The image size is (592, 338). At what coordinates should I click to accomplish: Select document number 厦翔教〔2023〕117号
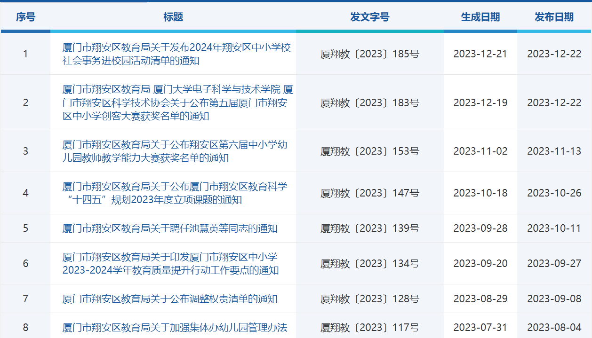(370, 328)
